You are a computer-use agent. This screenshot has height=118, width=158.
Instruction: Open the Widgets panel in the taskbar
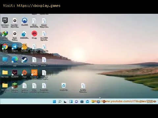click(71, 102)
